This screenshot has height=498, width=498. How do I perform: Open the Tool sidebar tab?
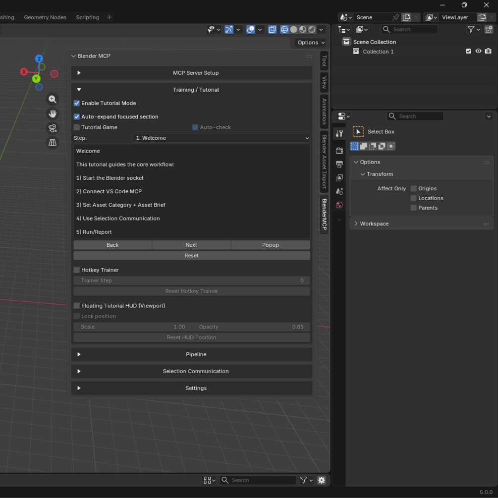(x=324, y=60)
